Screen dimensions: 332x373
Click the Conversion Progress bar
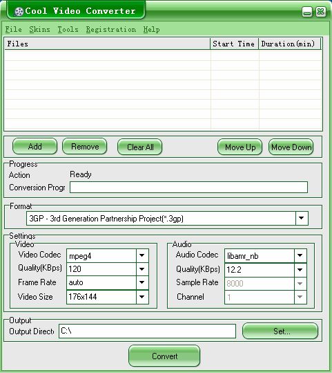coord(188,188)
